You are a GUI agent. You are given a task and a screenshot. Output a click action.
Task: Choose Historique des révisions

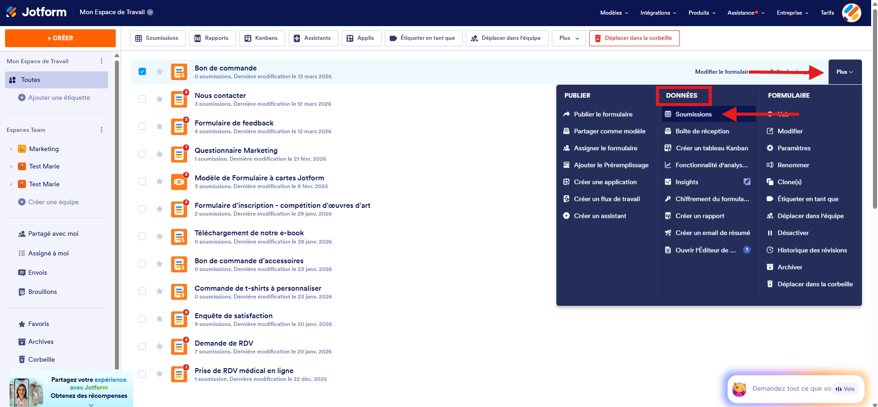(x=807, y=250)
